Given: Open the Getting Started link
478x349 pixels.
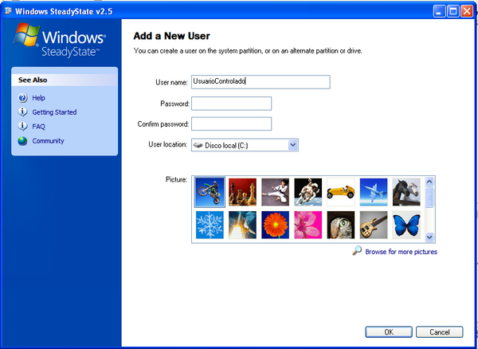Looking at the screenshot, I should (x=54, y=112).
